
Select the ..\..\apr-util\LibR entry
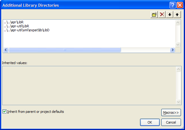pos(16,26)
